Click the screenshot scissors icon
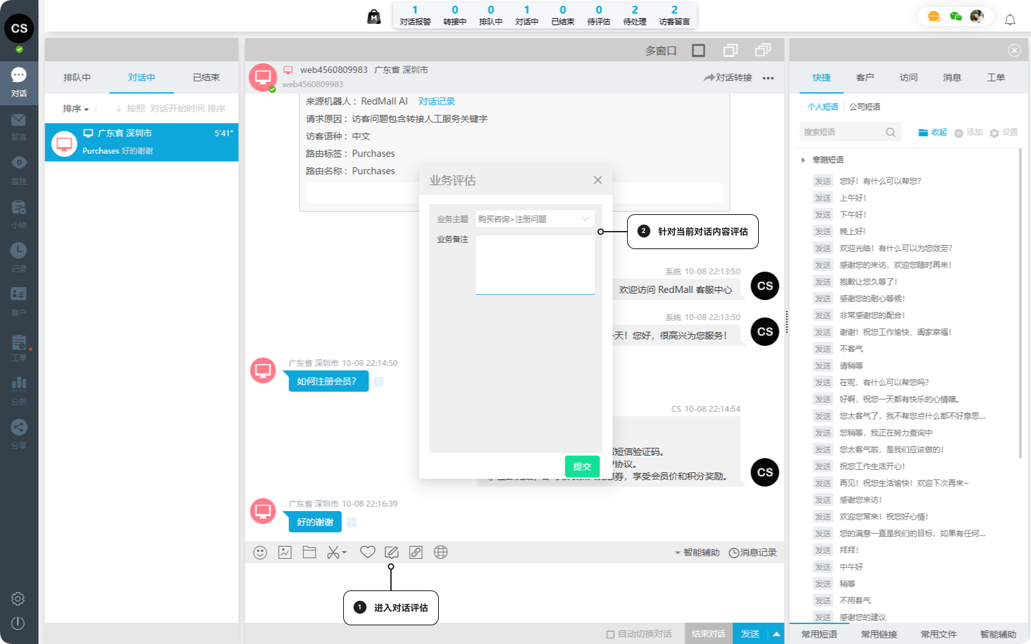 point(334,552)
